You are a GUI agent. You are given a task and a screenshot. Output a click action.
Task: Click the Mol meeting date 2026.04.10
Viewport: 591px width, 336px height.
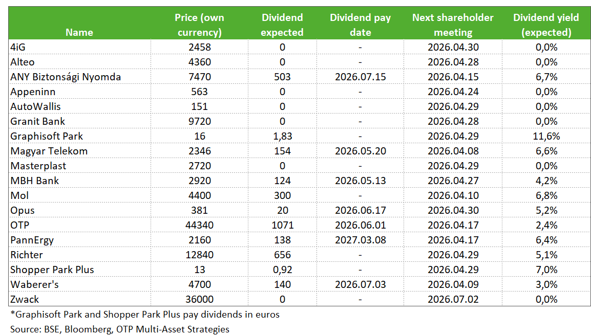coord(453,195)
